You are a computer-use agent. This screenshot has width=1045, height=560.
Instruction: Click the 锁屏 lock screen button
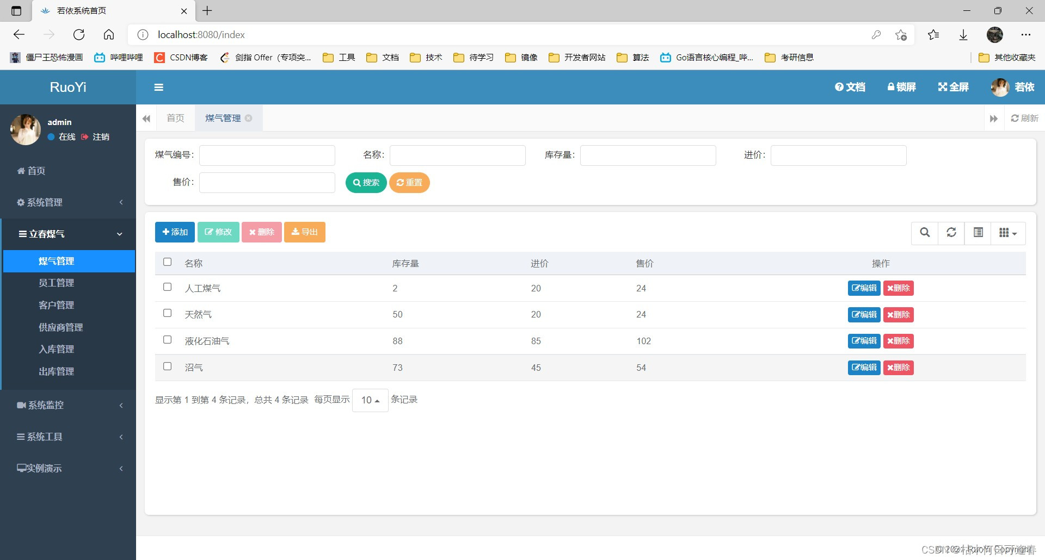902,87
